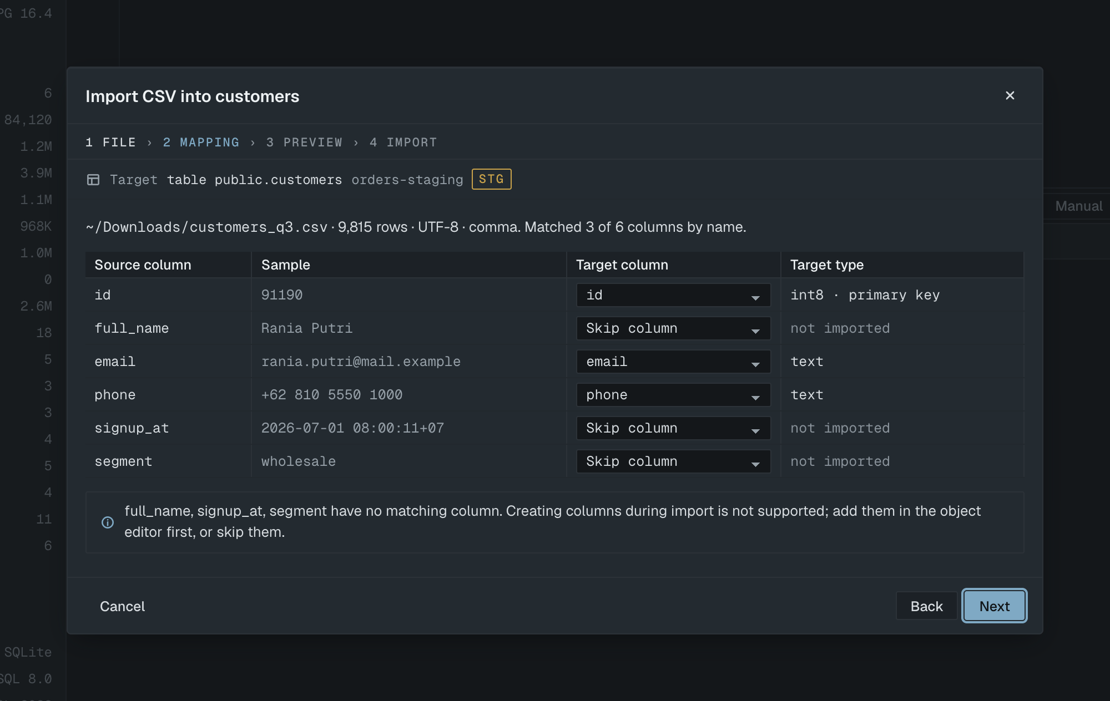Click the customers_q3.csv file path
The image size is (1110, 701).
click(x=206, y=227)
